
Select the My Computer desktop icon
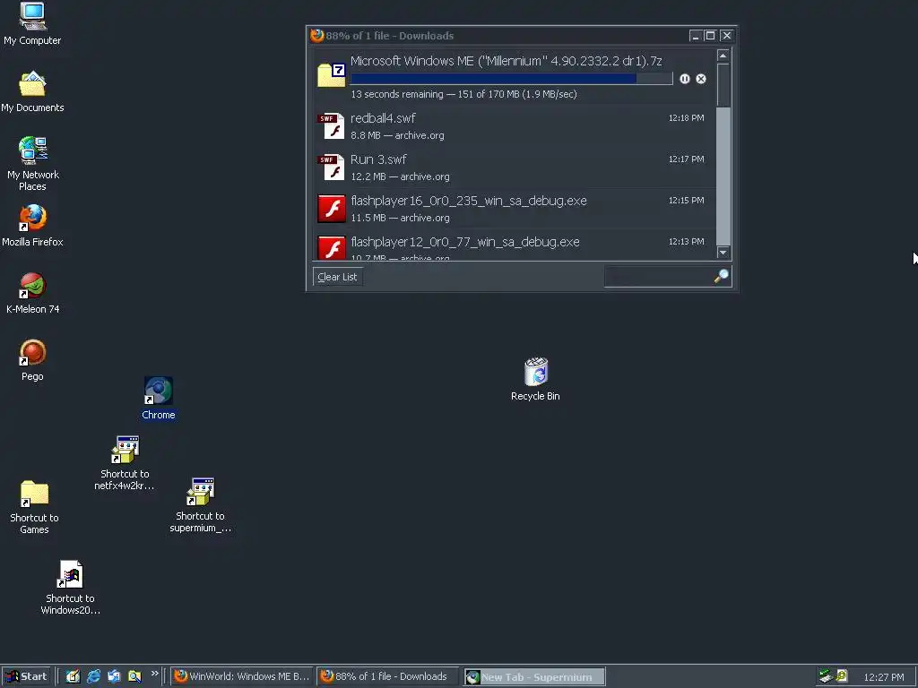(x=32, y=23)
